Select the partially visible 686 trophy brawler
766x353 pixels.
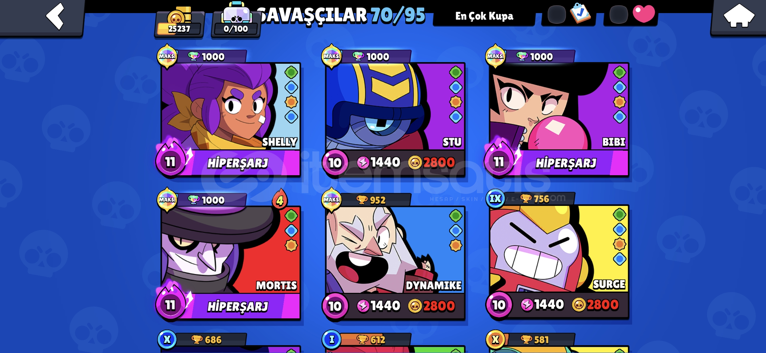click(230, 342)
